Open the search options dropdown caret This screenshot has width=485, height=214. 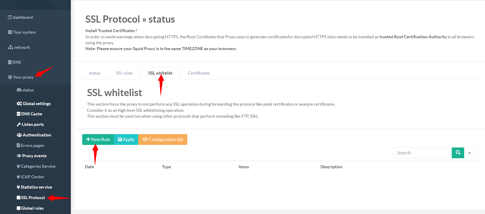pos(470,153)
